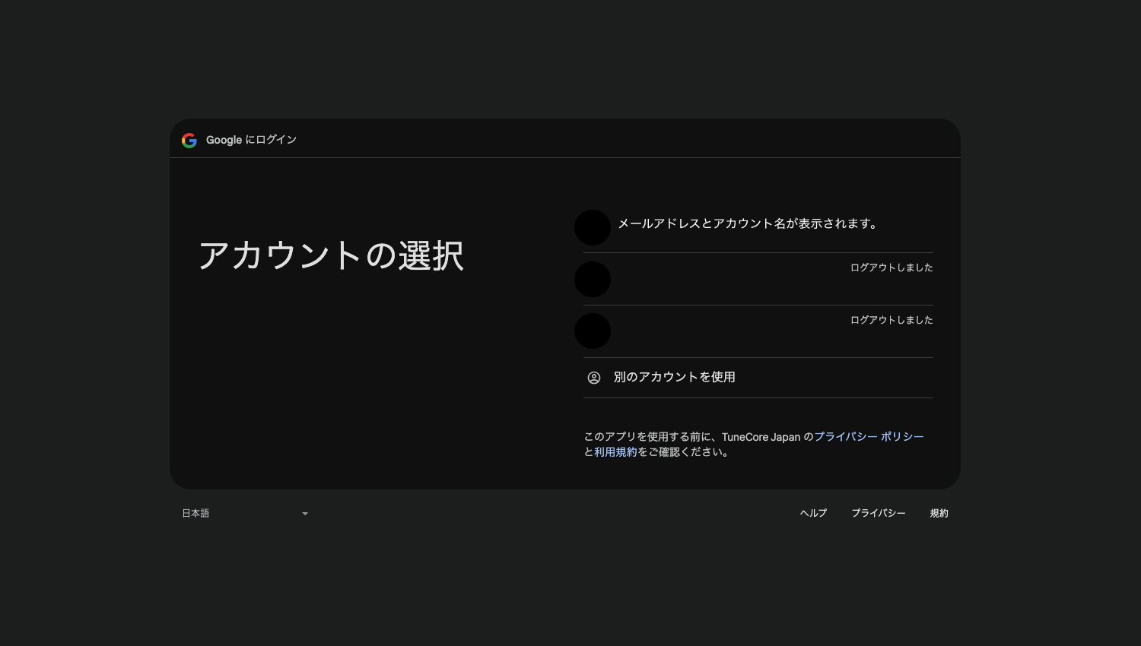1141x646 pixels.
Task: Open the ヘルプ footer link
Action: (813, 514)
